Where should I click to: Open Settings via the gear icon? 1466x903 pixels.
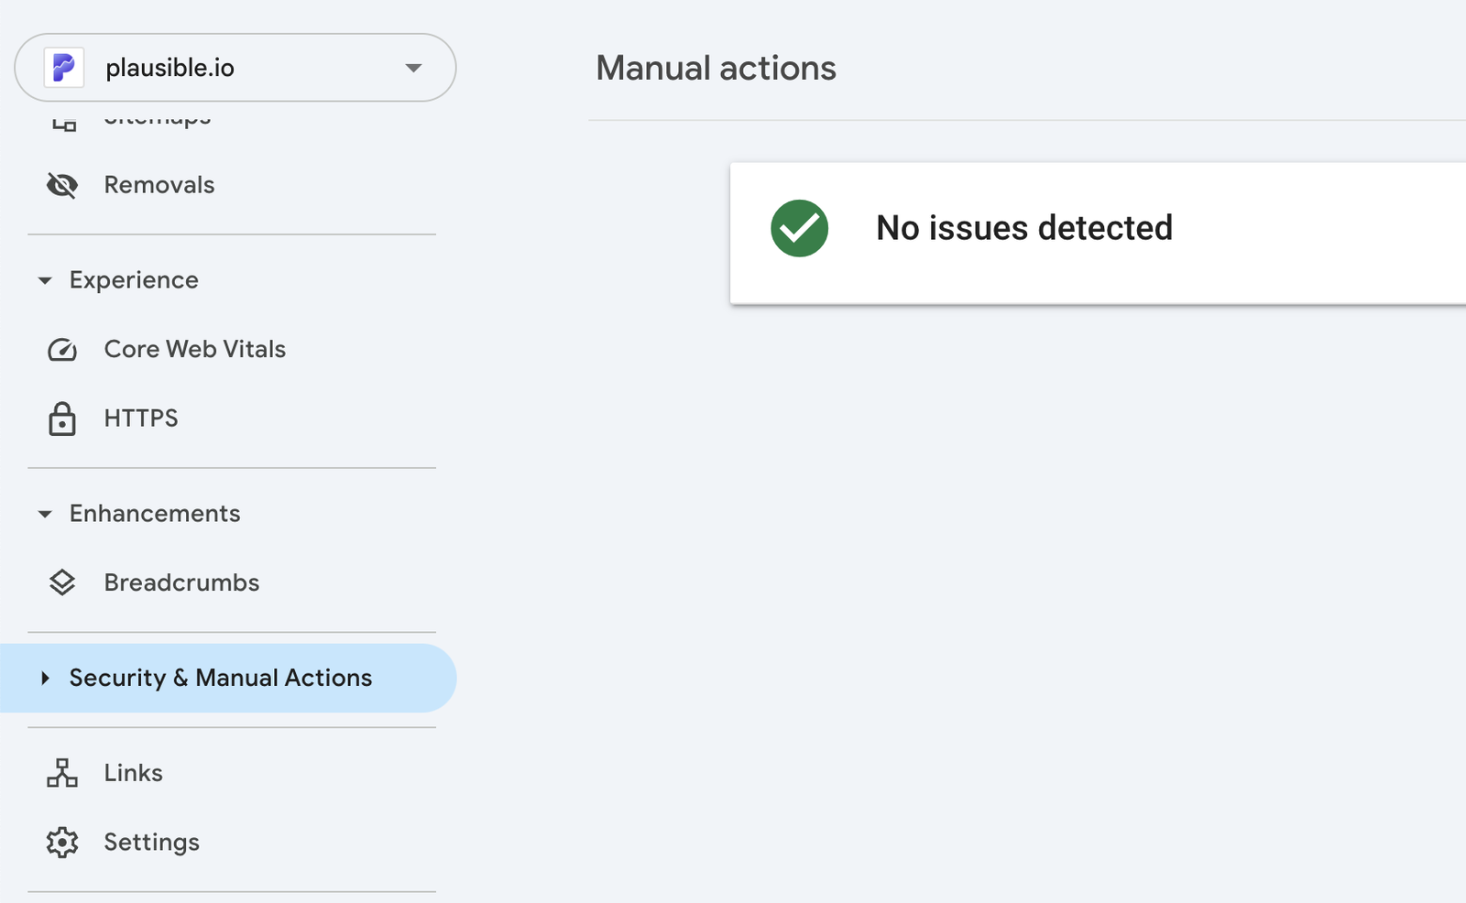[61, 842]
